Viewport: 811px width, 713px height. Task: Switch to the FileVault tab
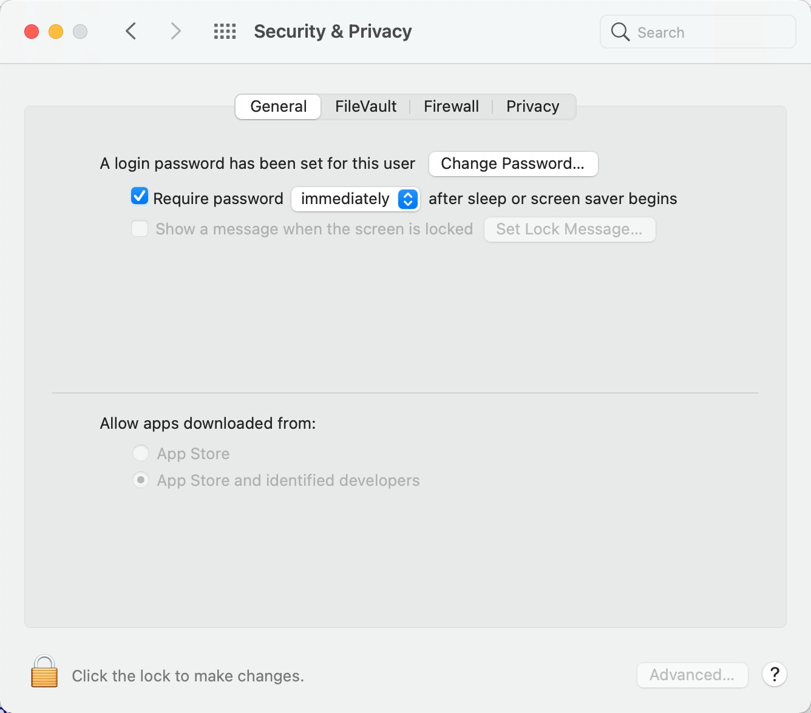365,107
